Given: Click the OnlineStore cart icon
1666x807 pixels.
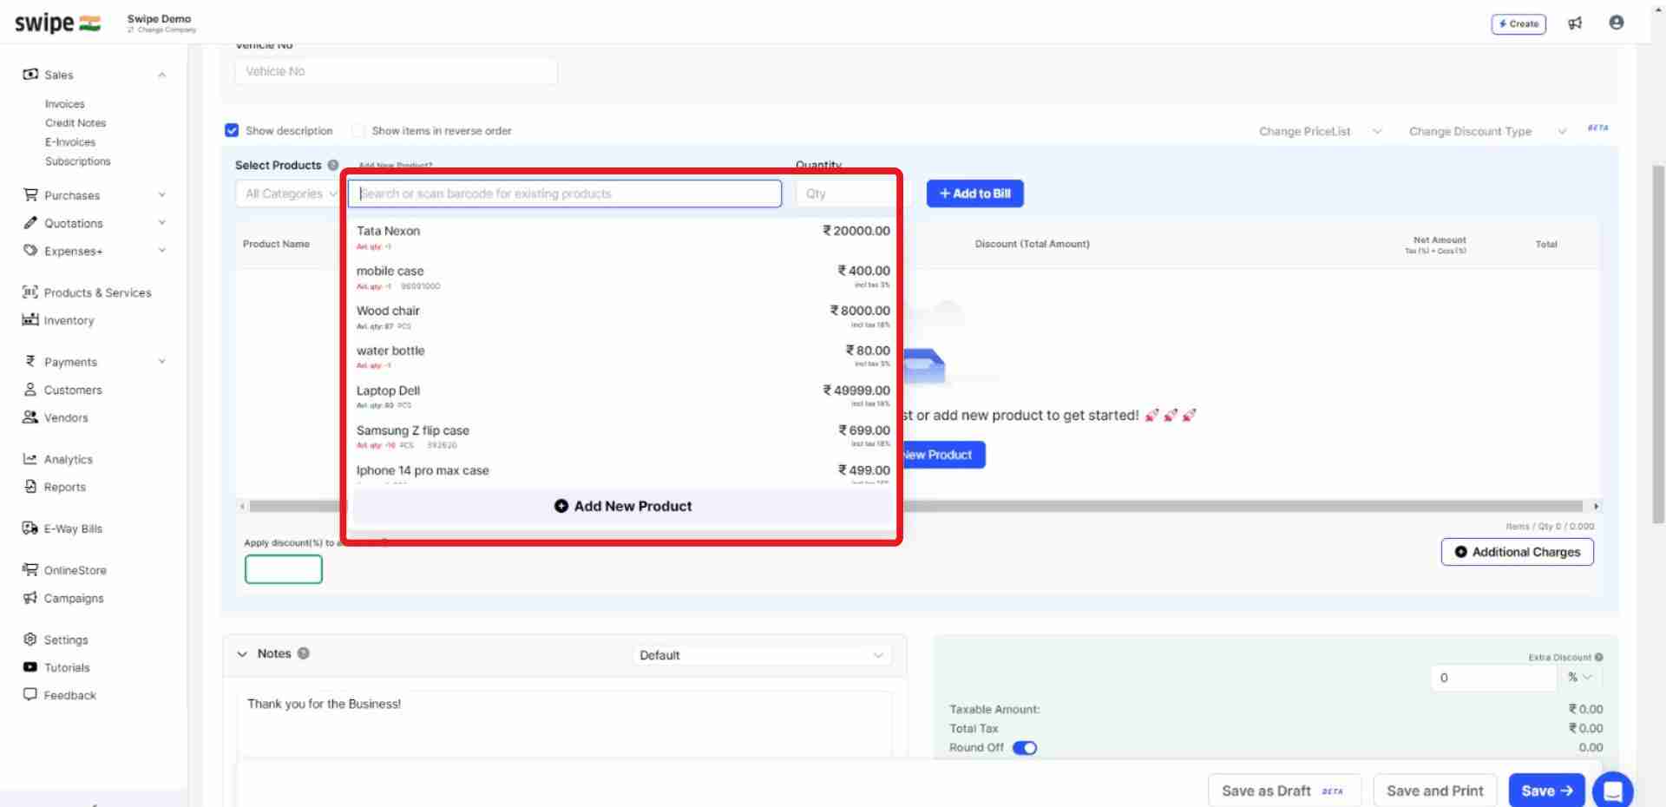Looking at the screenshot, I should 30,570.
